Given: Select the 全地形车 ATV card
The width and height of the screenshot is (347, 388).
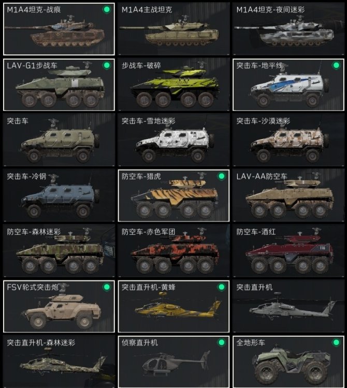Looking at the screenshot, I should tap(288, 362).
